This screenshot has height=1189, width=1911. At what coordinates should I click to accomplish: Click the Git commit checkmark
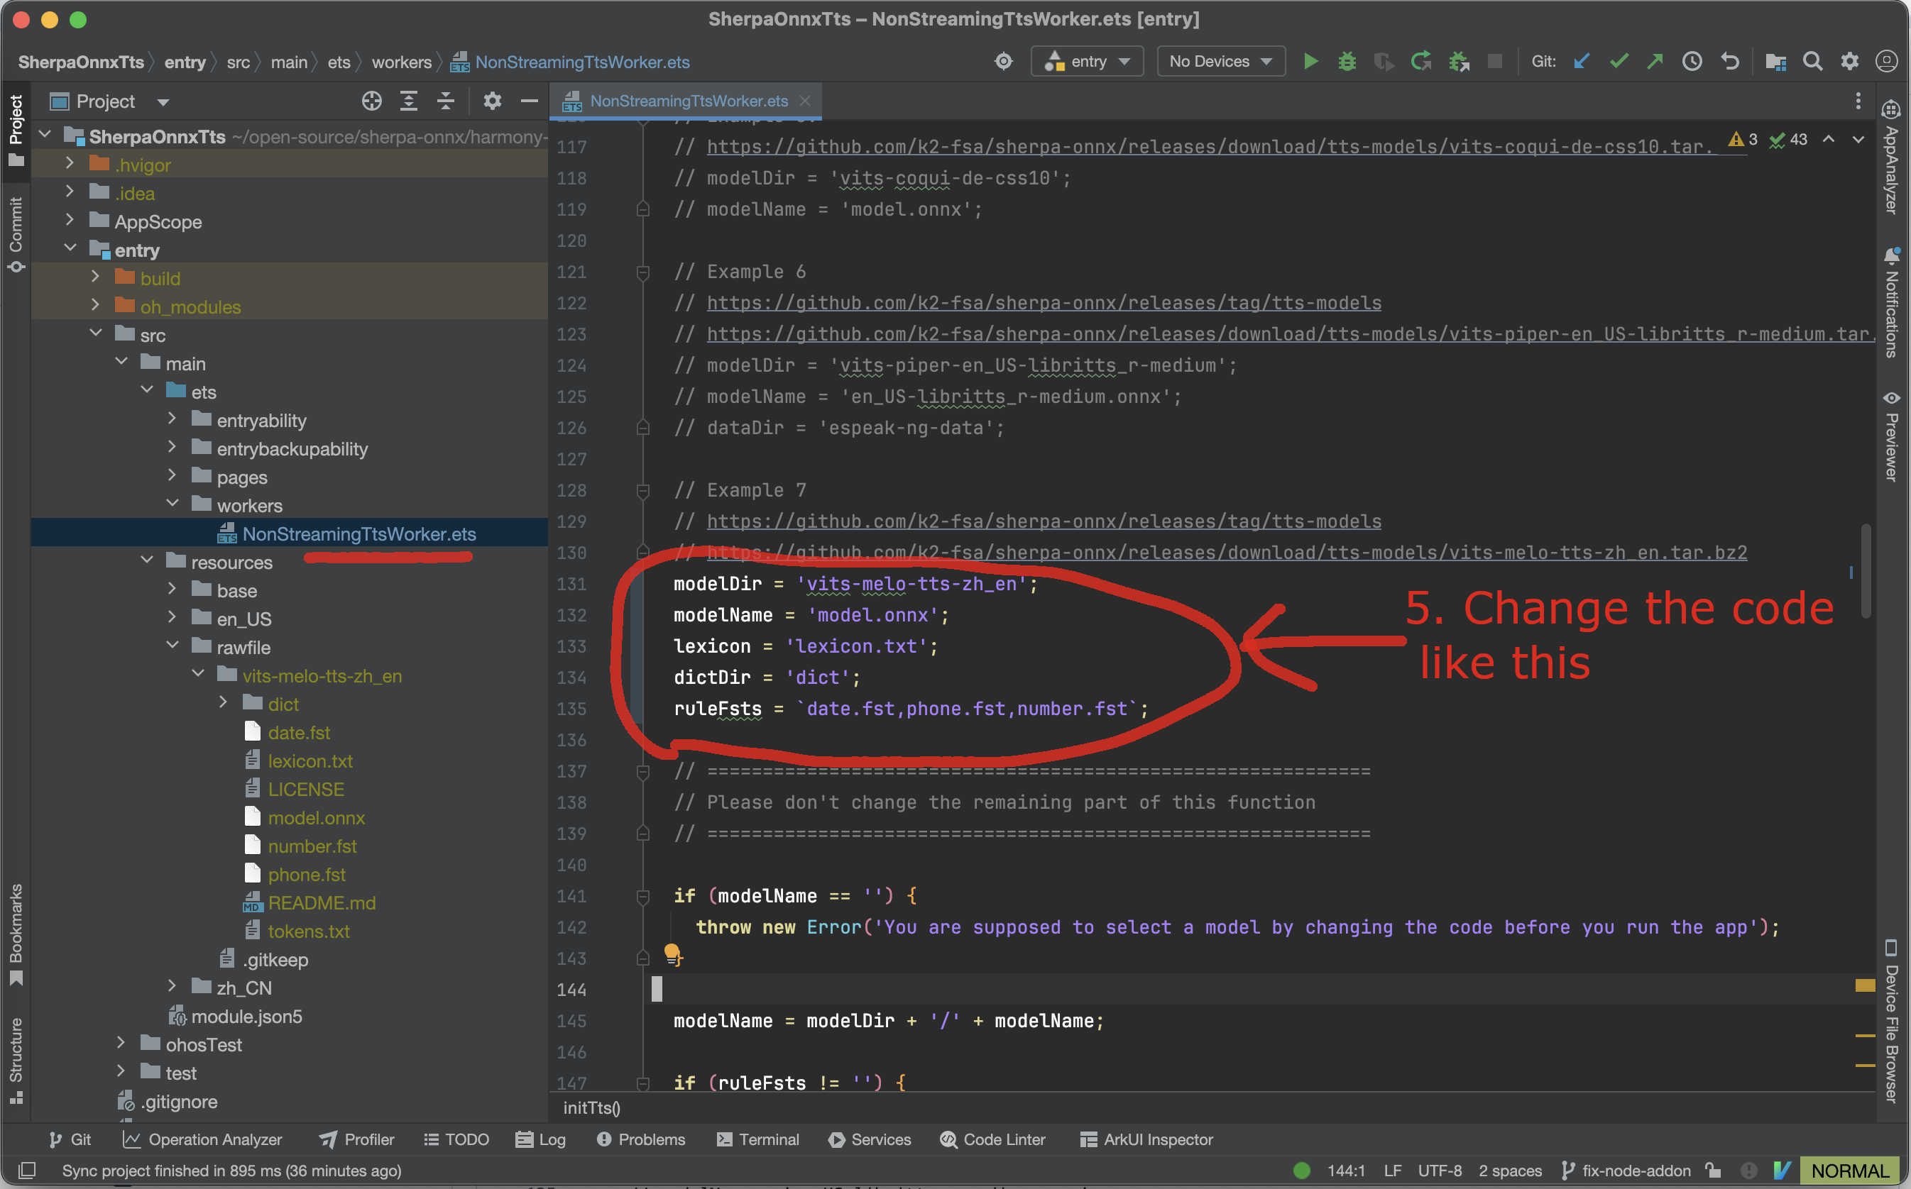tap(1619, 61)
